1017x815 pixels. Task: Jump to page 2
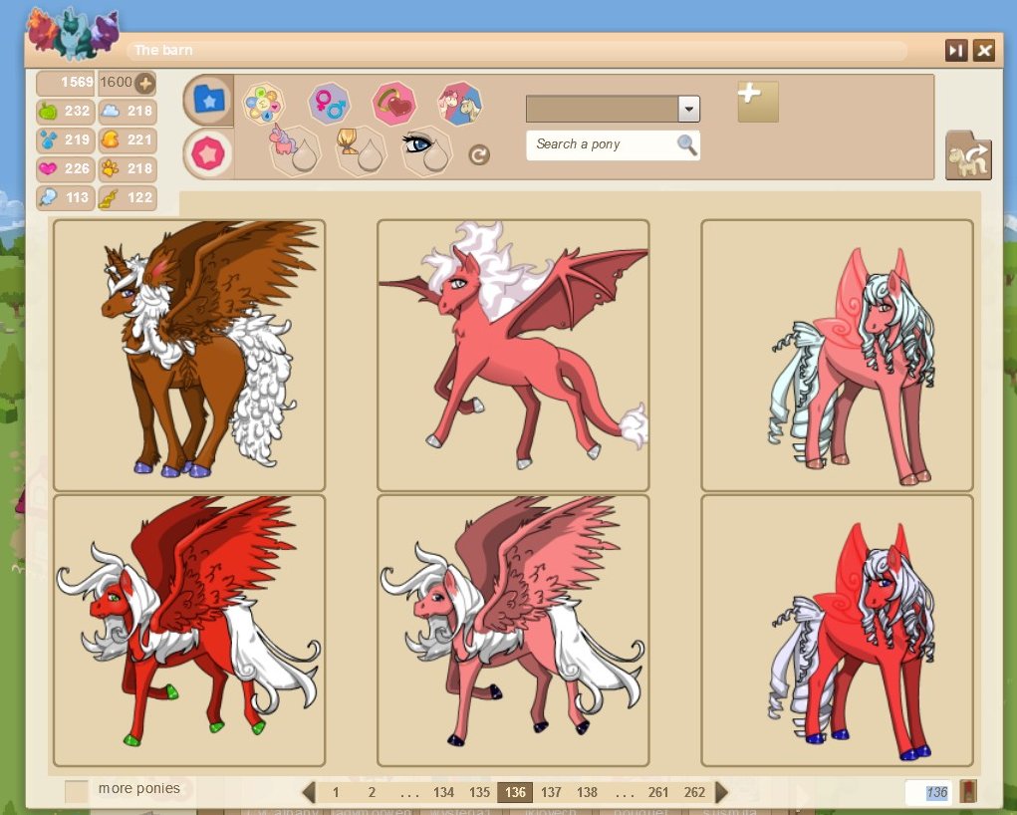coord(372,792)
